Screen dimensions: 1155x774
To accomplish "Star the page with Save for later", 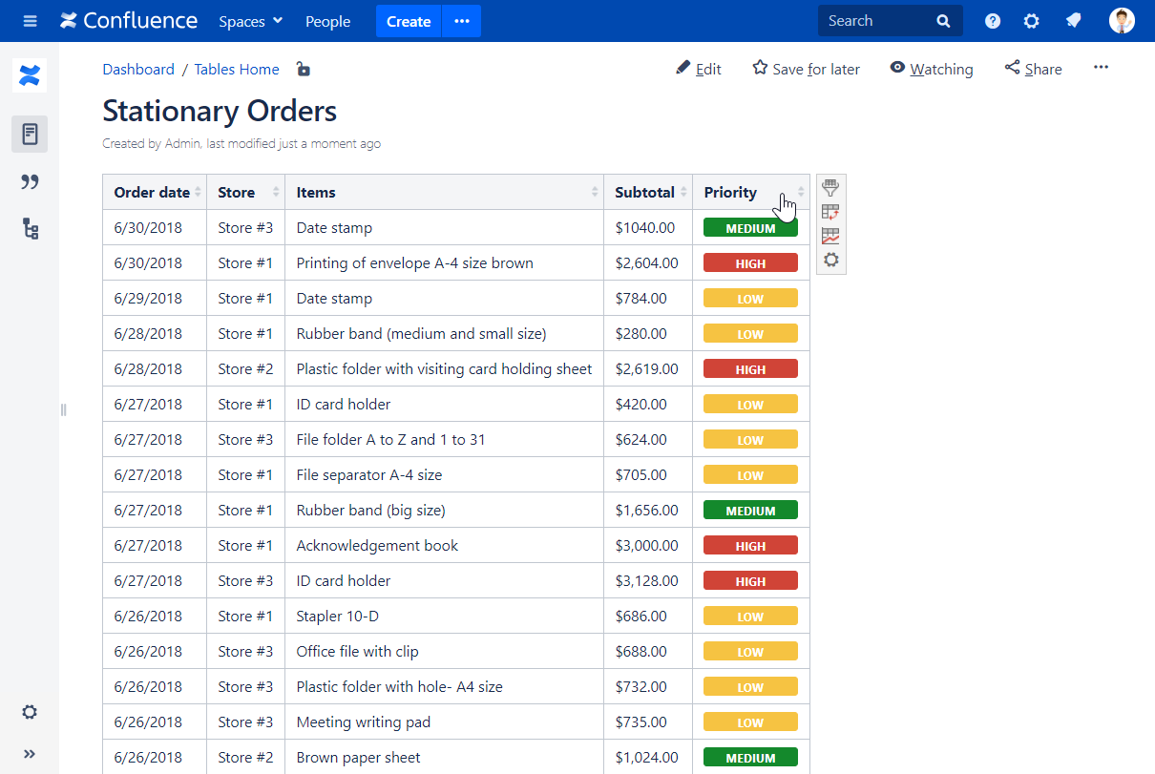I will coord(805,69).
